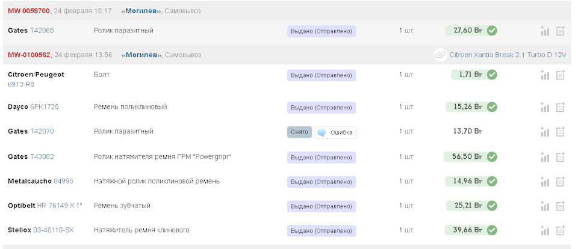The image size is (578, 249).
Task: Click price chart icon for Metalcaucho 04995
Action: tap(545, 182)
